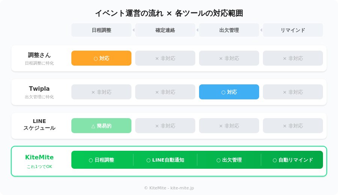Click the リマインド column header
This screenshot has width=338, height=195.
[293, 30]
